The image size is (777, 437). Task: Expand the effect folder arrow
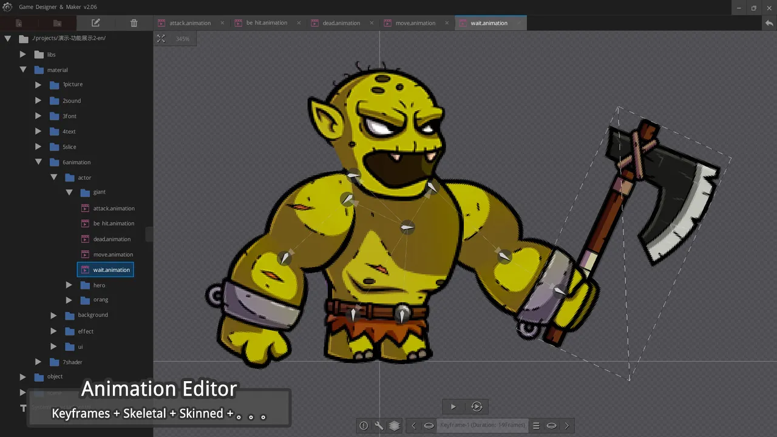53,331
